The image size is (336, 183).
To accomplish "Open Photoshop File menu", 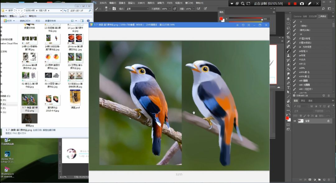I will coord(103,3).
